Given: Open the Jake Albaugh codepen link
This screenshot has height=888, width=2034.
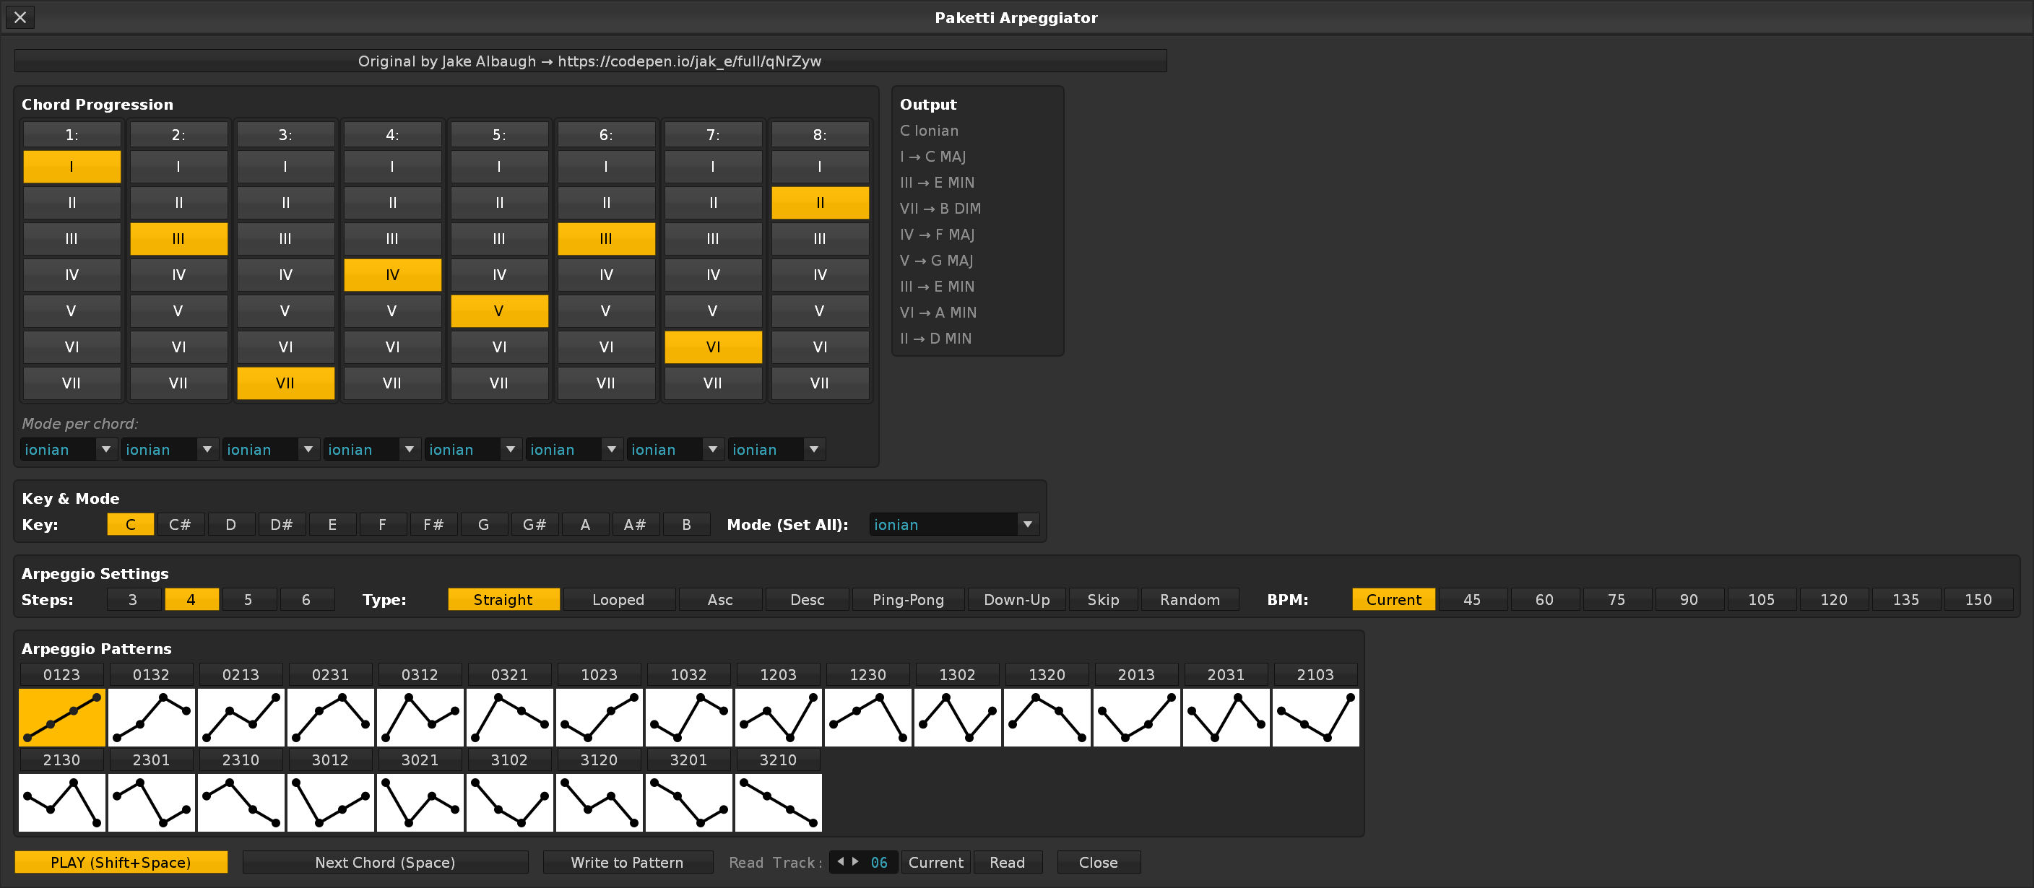Looking at the screenshot, I should 590,61.
